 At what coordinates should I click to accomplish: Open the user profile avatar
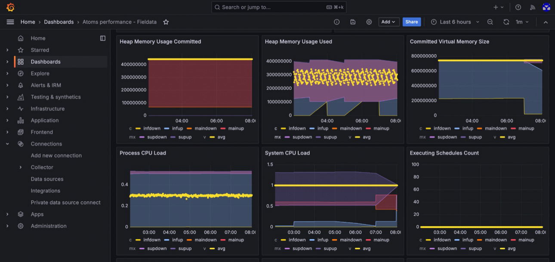[546, 7]
